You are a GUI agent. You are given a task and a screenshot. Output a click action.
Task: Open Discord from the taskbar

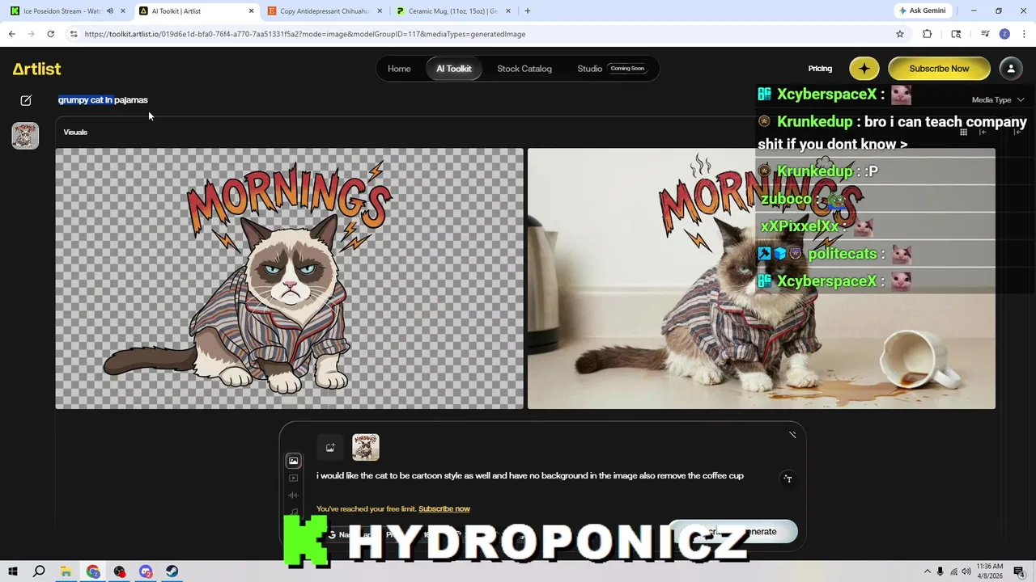point(146,571)
